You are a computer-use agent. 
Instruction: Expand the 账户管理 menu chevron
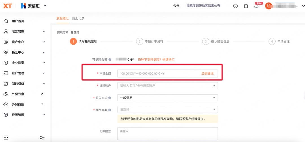point(44,73)
